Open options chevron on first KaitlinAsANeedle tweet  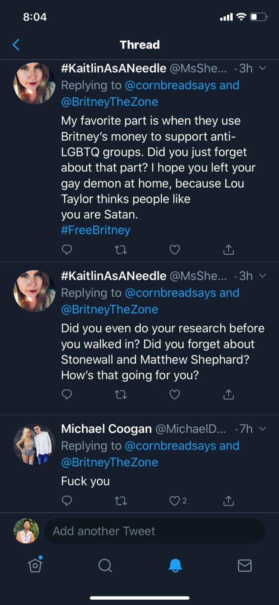coord(263,68)
